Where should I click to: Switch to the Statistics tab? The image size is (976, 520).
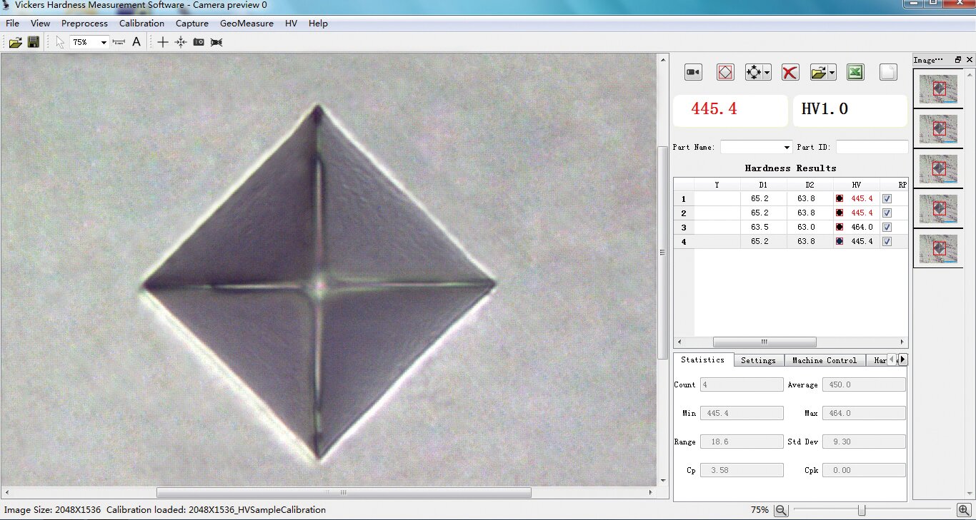click(x=703, y=360)
